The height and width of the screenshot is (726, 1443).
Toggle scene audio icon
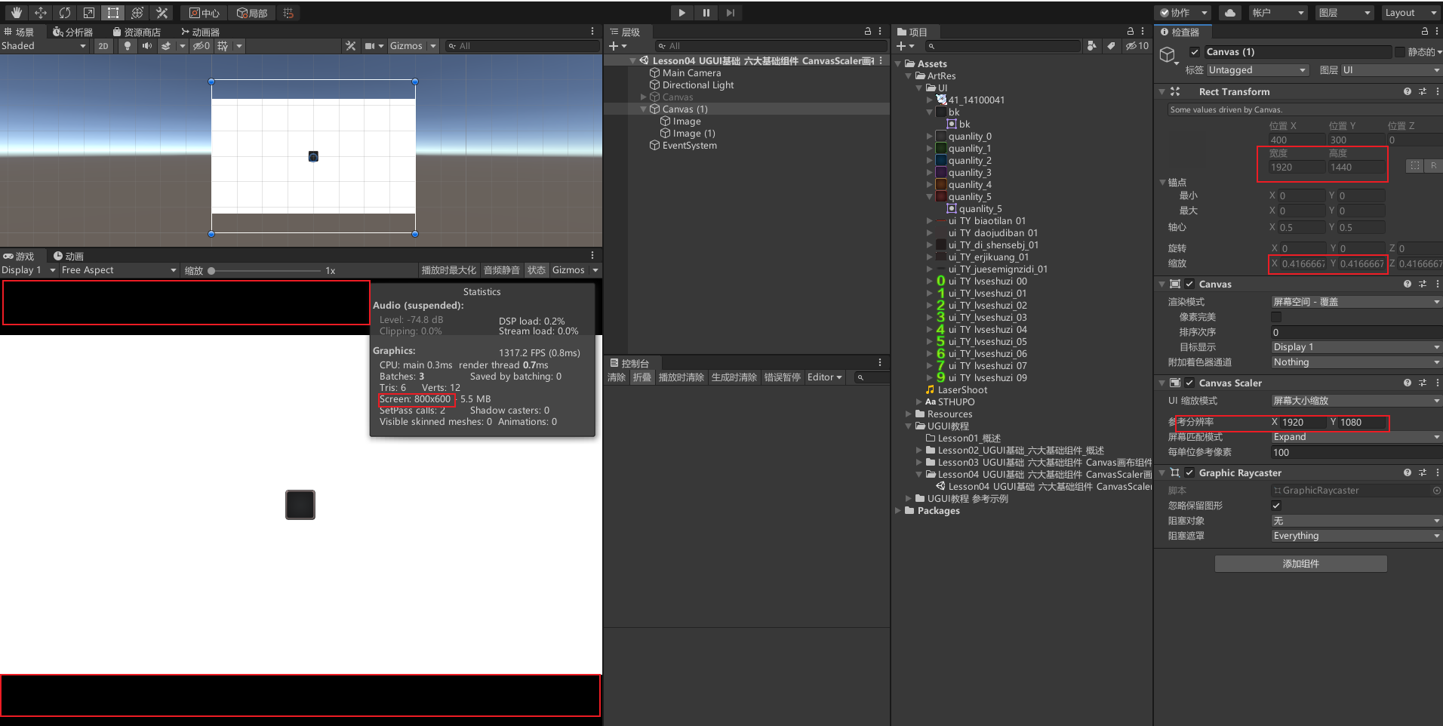tap(147, 46)
